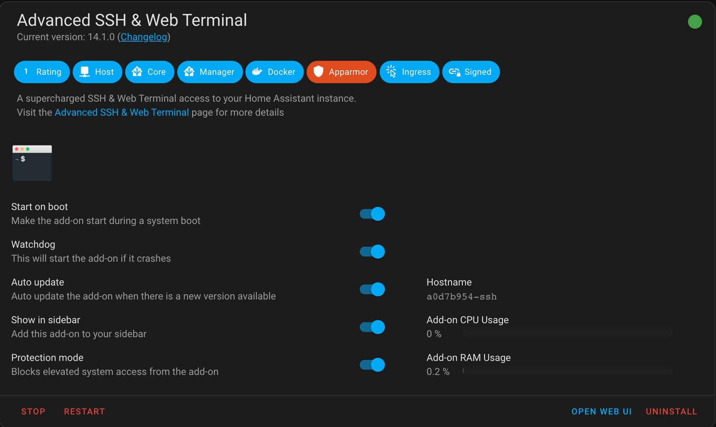
Task: Visit the Advanced SSH & Web Terminal page link
Action: tap(122, 113)
